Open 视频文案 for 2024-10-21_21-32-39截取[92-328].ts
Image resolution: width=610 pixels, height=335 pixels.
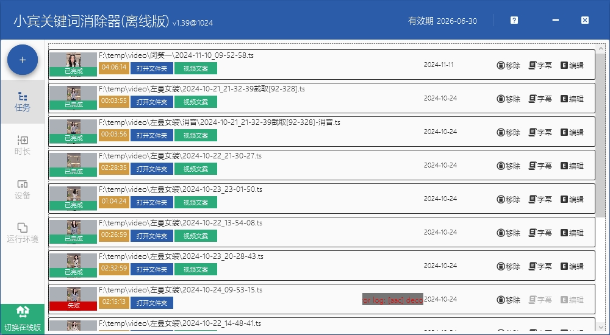coord(196,102)
